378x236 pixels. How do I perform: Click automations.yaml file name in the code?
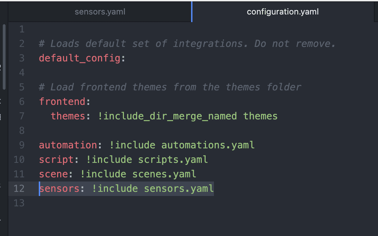(x=208, y=145)
